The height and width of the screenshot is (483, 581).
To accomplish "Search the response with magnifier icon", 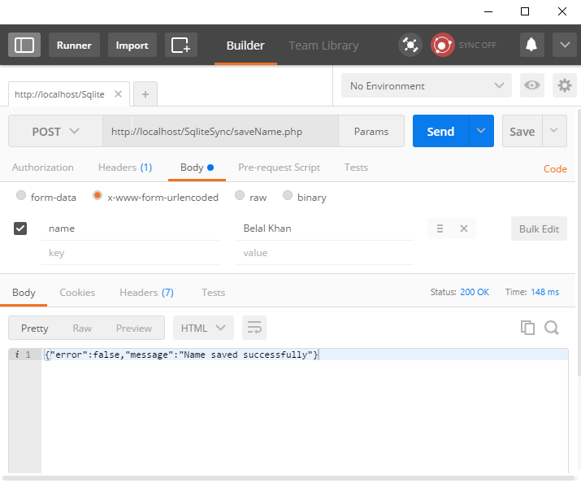I will 552,328.
